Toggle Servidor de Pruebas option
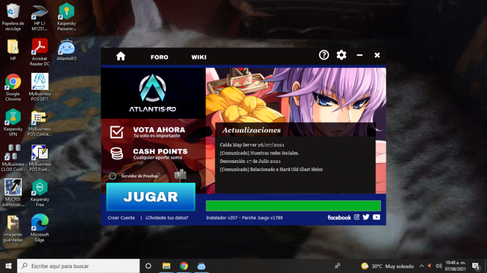This screenshot has width=487, height=273. 112,176
